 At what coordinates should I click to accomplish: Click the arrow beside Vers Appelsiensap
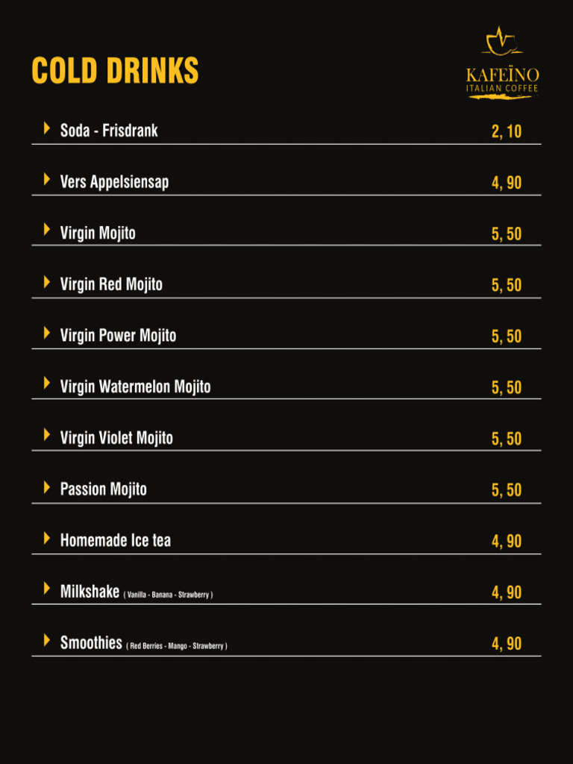coord(47,179)
